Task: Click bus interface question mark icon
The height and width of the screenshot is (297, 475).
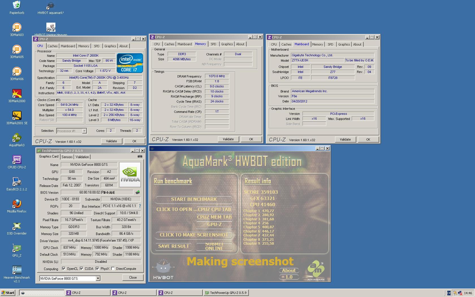Action: pos(140,206)
